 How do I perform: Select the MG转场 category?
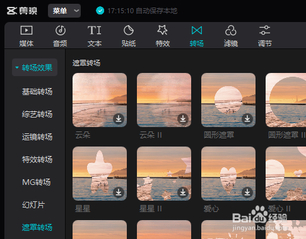coord(37,182)
